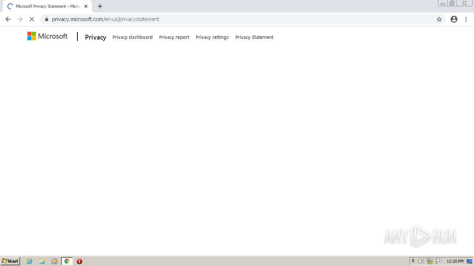
Task: Open File Explorer from the taskbar
Action: click(x=42, y=261)
